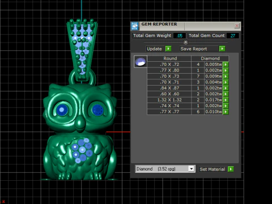Screen dimensions: 272x204
Task: Select the .60 X .60 size cell
Action: click(x=169, y=94)
